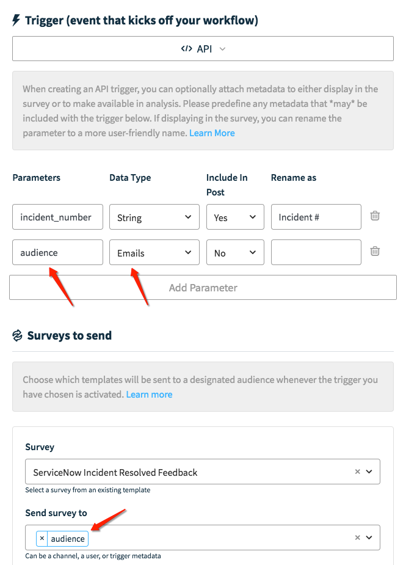Viewport: 406px width, 565px height.
Task: Delete the audience parameter row
Action: (x=375, y=252)
